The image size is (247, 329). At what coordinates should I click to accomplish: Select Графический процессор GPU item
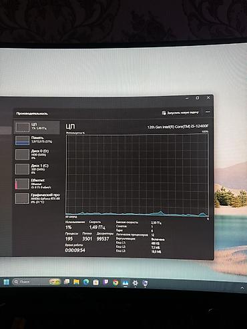[x=37, y=198]
